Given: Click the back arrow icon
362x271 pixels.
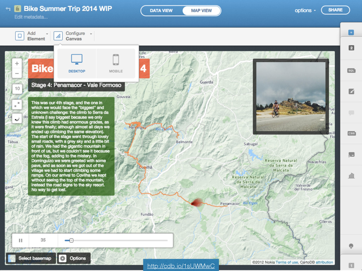Looking at the screenshot, I should tap(8, 9).
